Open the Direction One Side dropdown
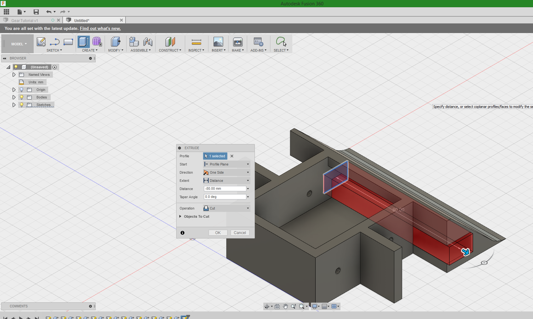The height and width of the screenshot is (319, 533). pos(227,172)
